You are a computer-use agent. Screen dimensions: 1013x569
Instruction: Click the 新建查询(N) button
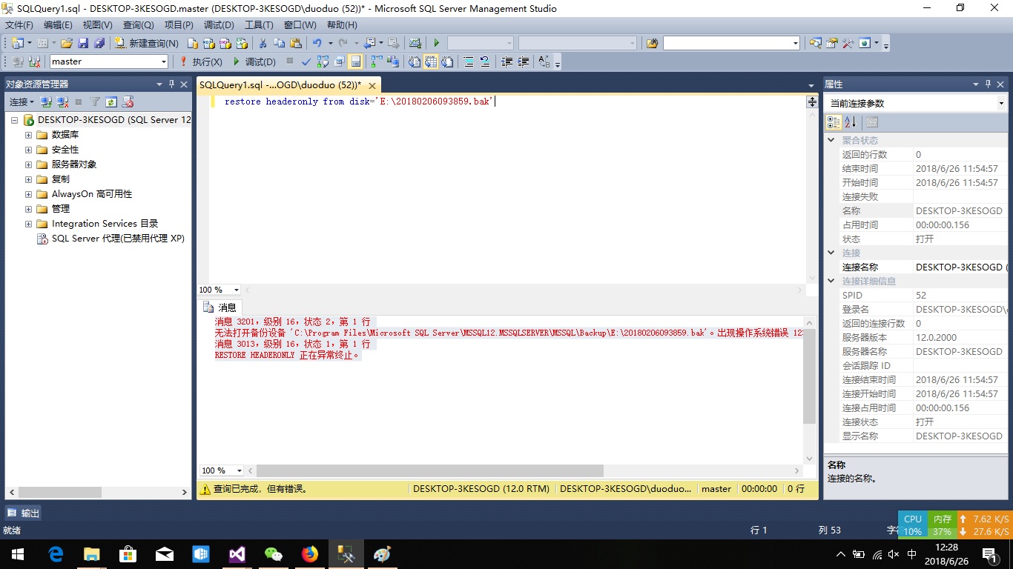pyautogui.click(x=146, y=43)
